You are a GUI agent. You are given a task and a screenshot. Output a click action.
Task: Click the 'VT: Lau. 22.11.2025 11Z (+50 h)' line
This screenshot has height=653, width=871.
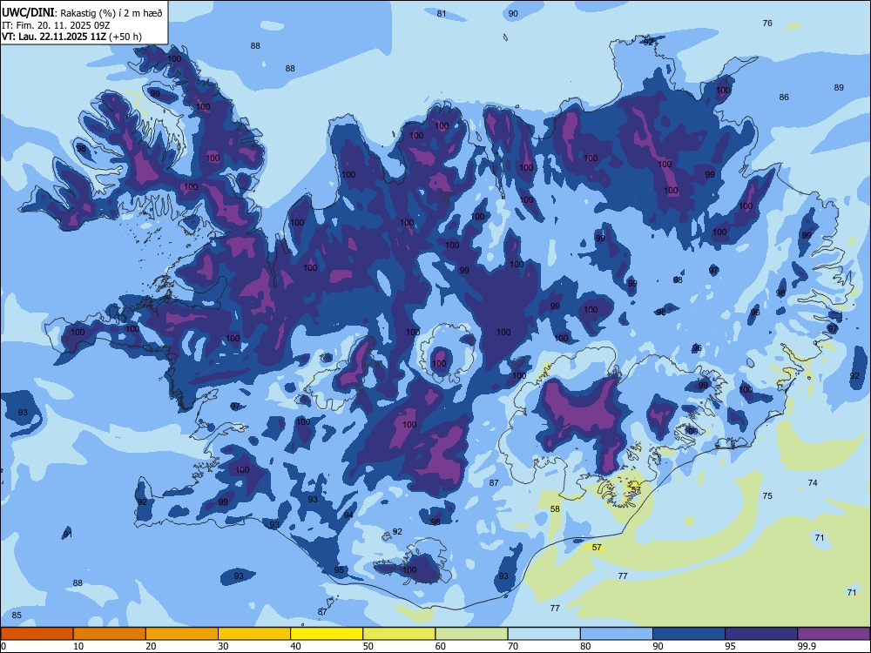(71, 37)
